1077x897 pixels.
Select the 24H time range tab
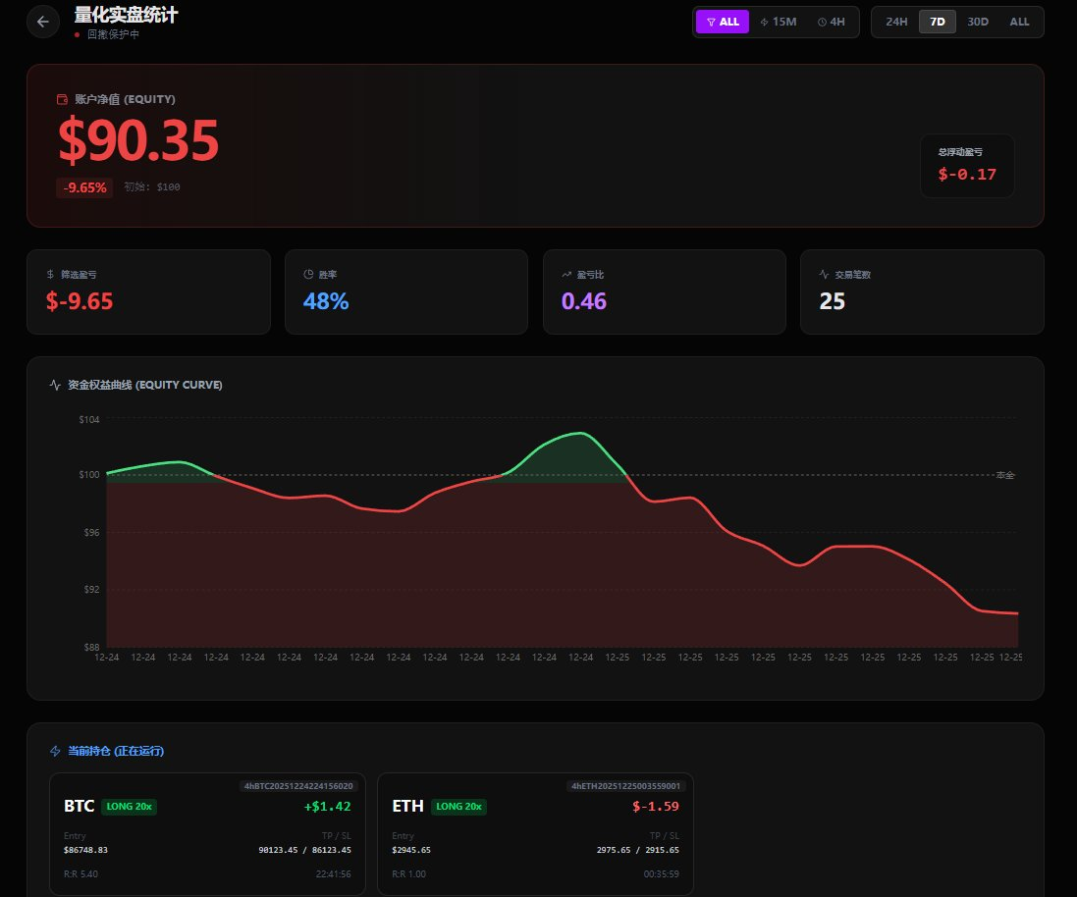tap(896, 22)
